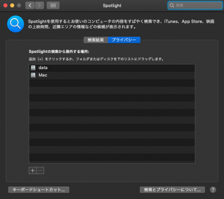
Task: Open キーボードショートカット… button
Action: click(39, 190)
